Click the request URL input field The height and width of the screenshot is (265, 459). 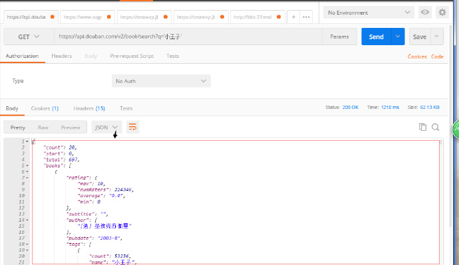(188, 37)
